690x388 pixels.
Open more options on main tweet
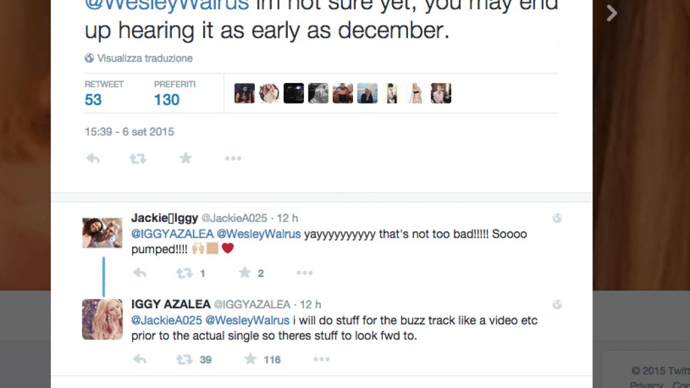[x=233, y=158]
